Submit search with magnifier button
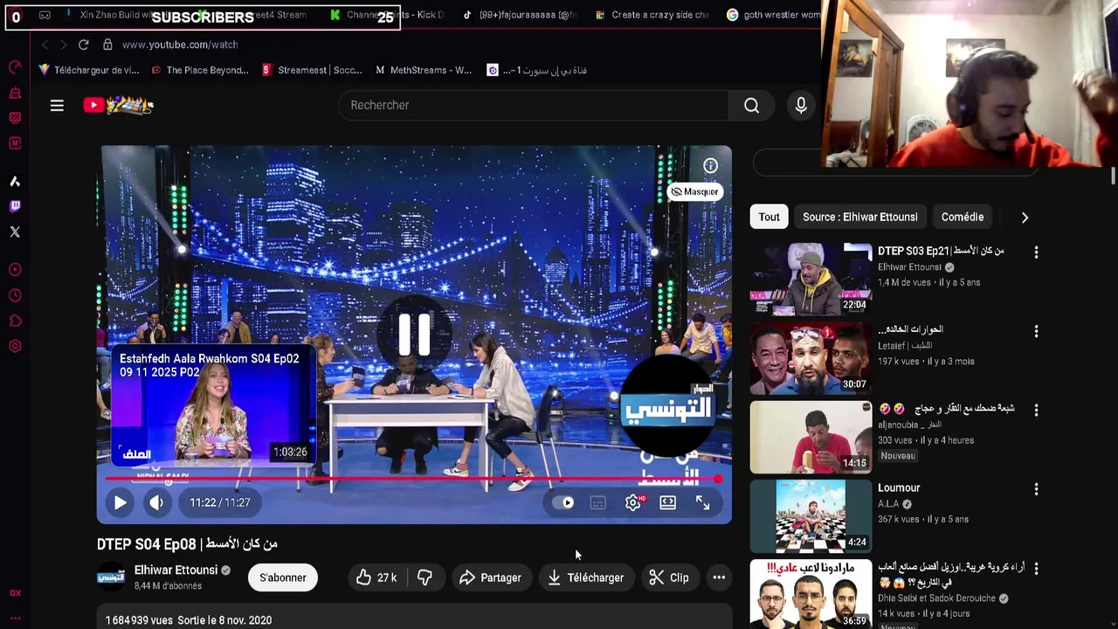The image size is (1118, 629). click(751, 106)
